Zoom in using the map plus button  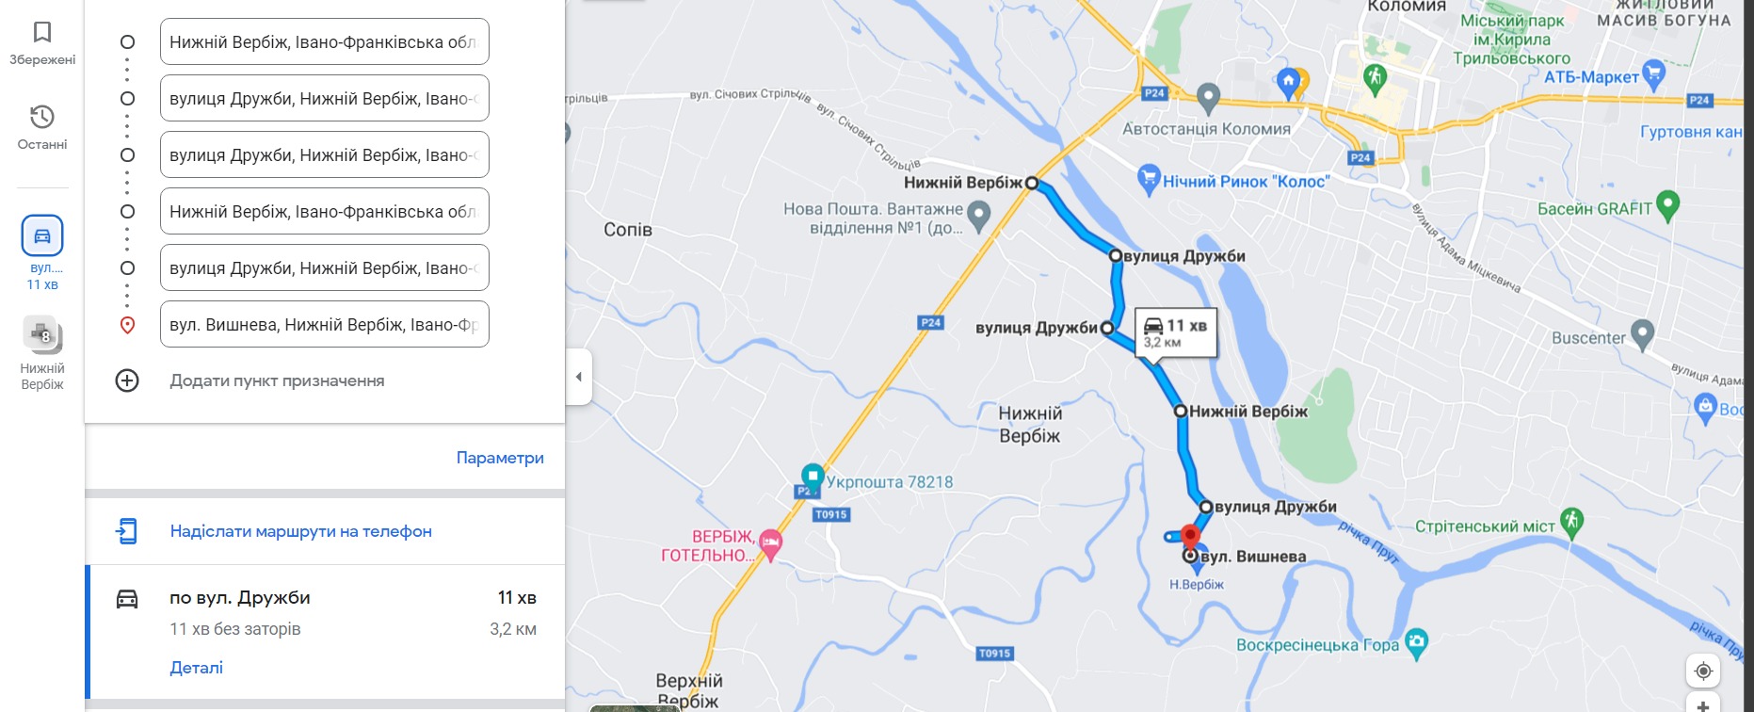[1702, 704]
